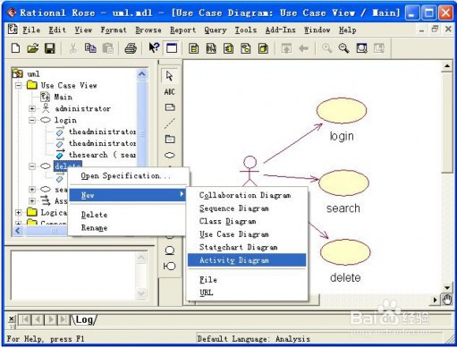The width and height of the screenshot is (457, 348).
Task: Select administrator actor in browser tree
Action: pos(82,108)
